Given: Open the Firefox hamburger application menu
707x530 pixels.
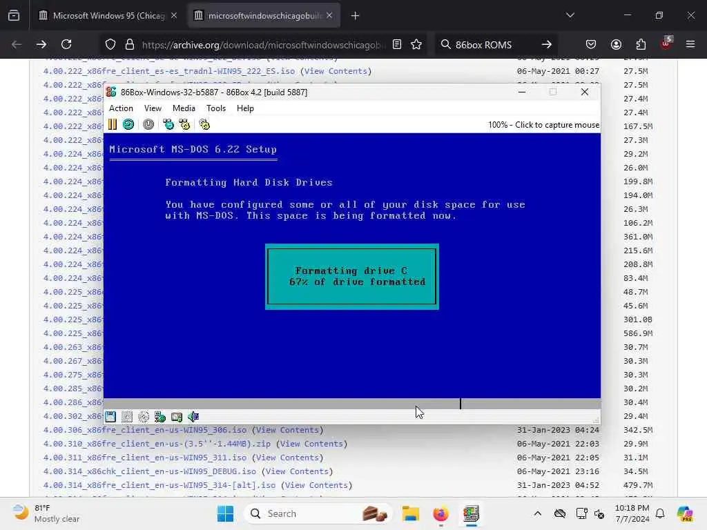Looking at the screenshot, I should 690,44.
